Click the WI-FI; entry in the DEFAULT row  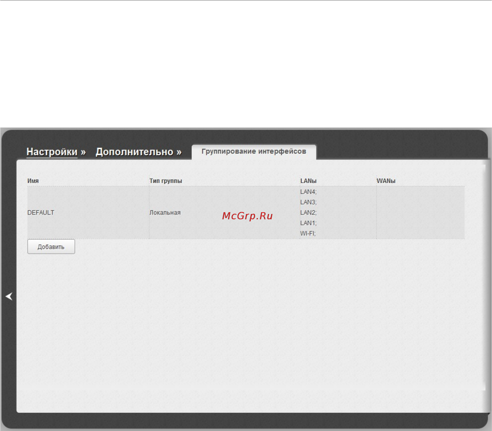coord(308,234)
